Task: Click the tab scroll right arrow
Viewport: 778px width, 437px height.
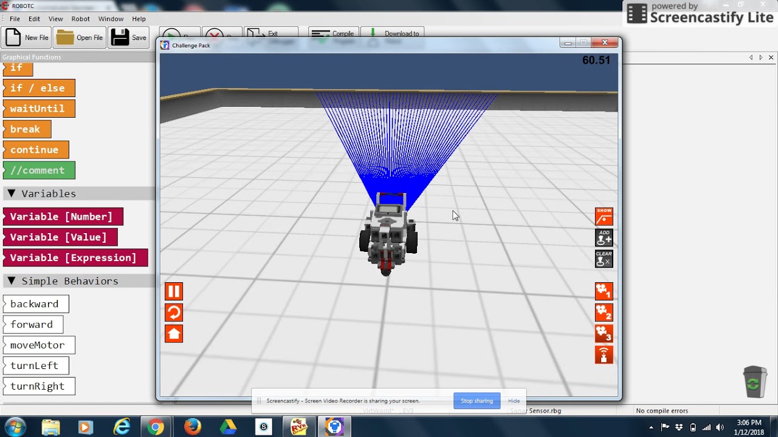Action: click(760, 58)
